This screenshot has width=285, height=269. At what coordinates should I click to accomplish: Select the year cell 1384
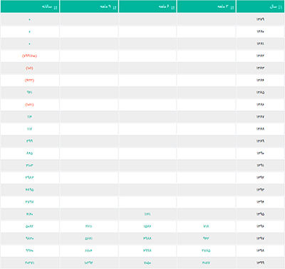click(x=260, y=80)
